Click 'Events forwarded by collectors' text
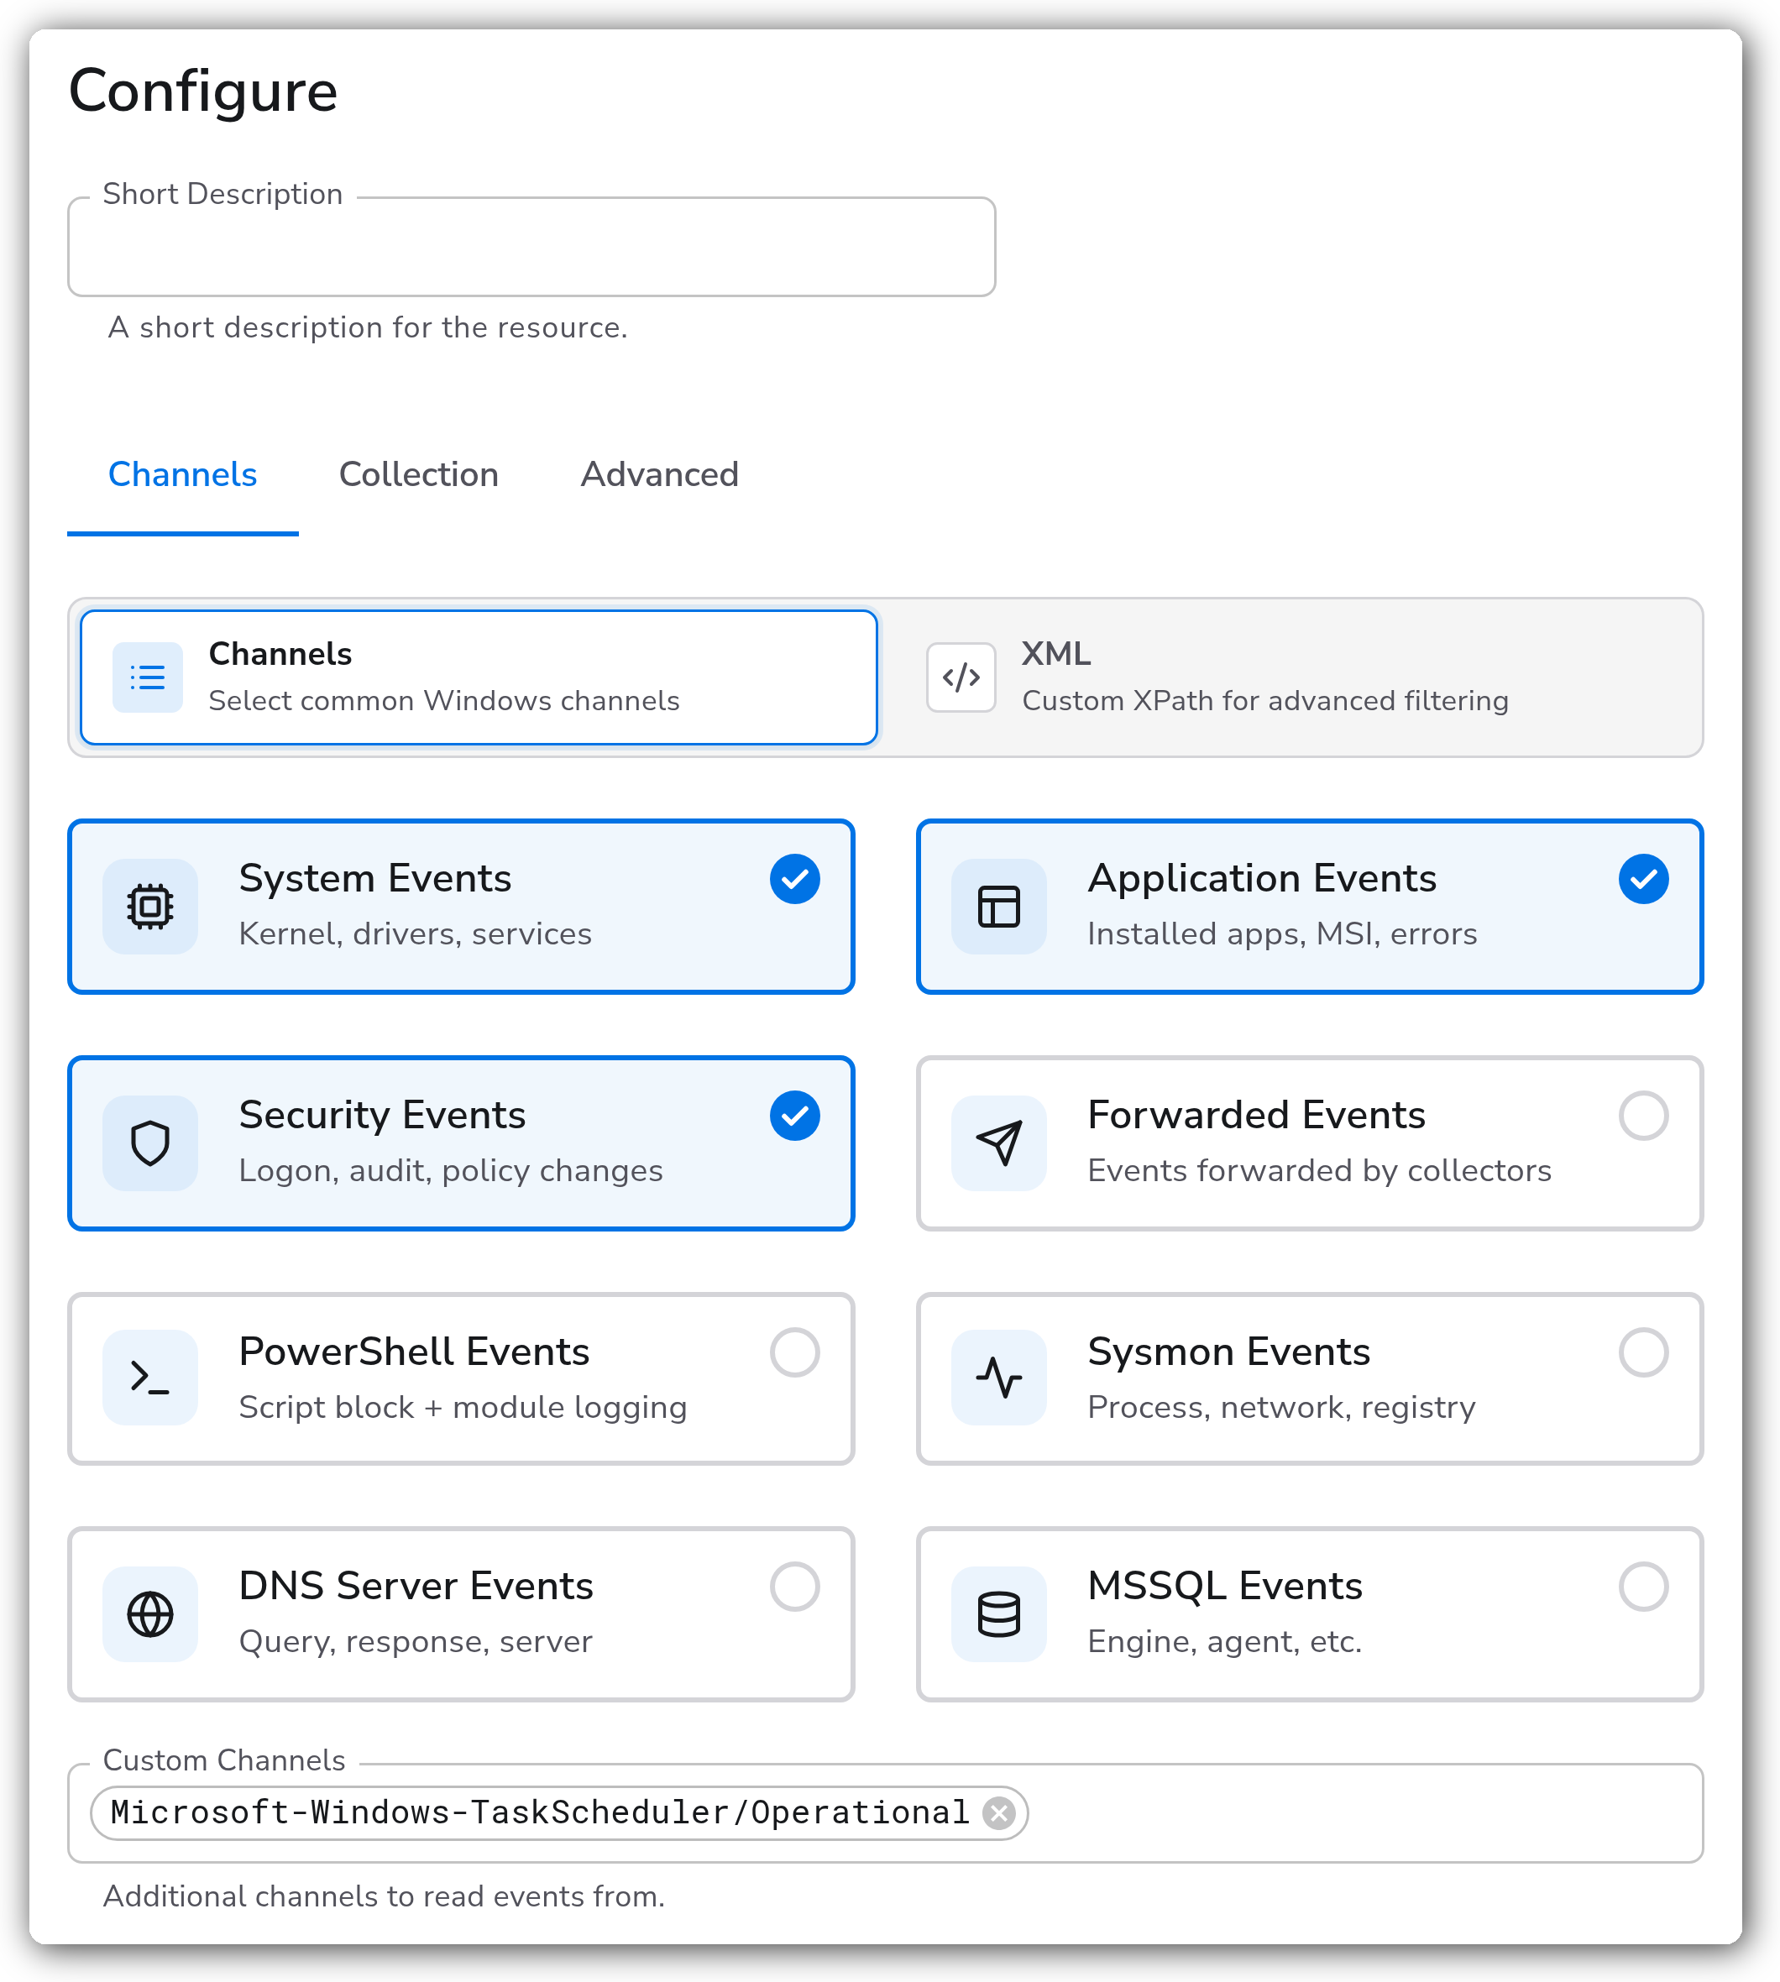This screenshot has height=1982, width=1780. pyautogui.click(x=1319, y=1170)
